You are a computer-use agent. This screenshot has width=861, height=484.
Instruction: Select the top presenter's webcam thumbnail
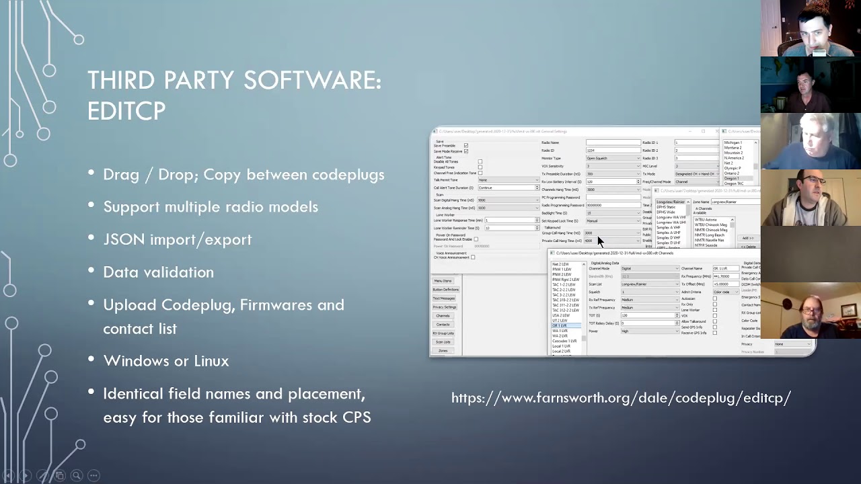click(811, 28)
